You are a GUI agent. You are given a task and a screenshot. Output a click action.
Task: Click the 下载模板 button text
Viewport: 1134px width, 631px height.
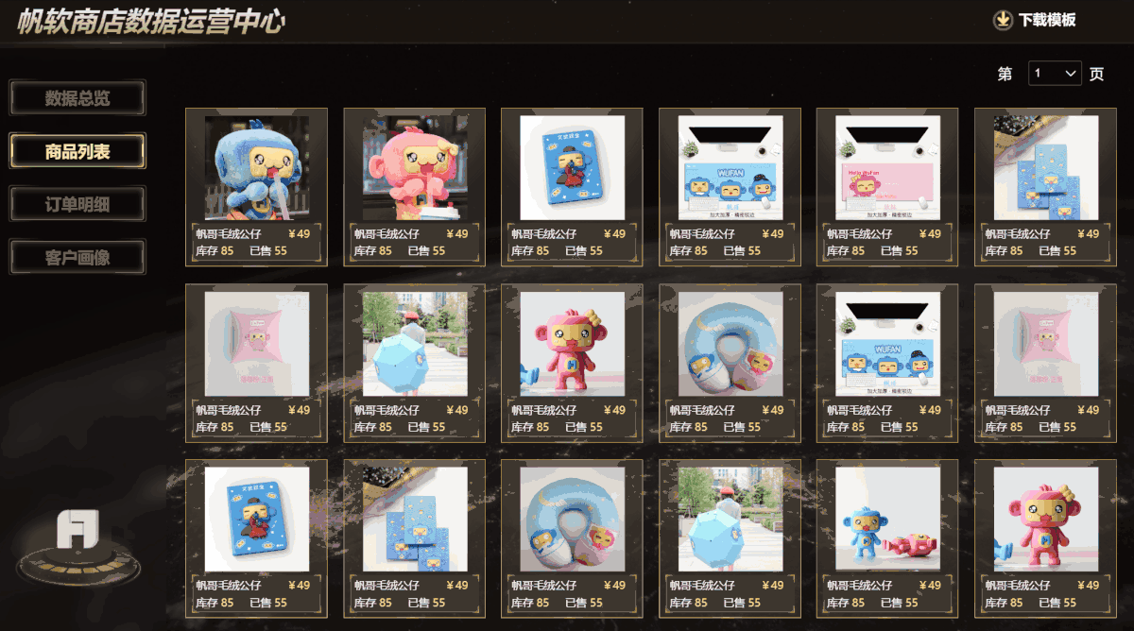pyautogui.click(x=1047, y=20)
